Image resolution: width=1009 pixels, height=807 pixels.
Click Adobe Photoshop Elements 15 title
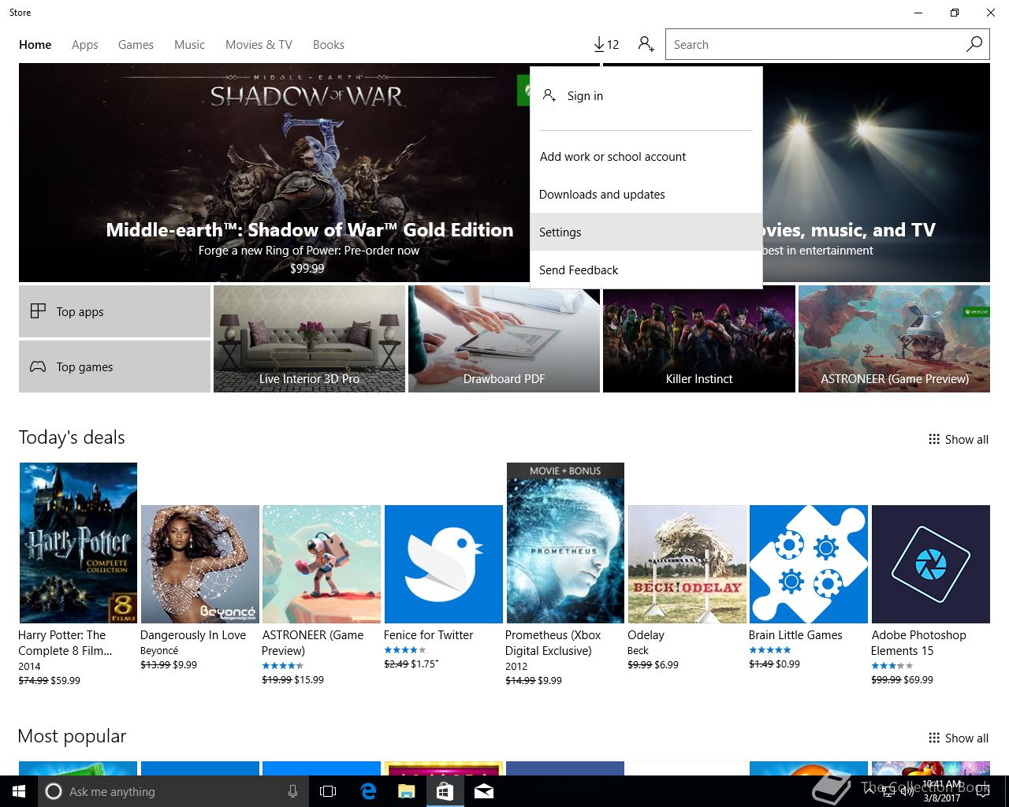[x=918, y=643]
